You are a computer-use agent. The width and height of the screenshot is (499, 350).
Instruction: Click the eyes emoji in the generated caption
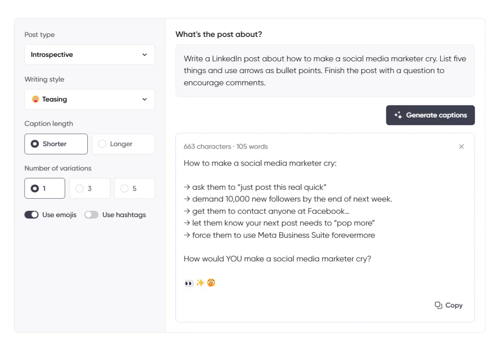[189, 283]
